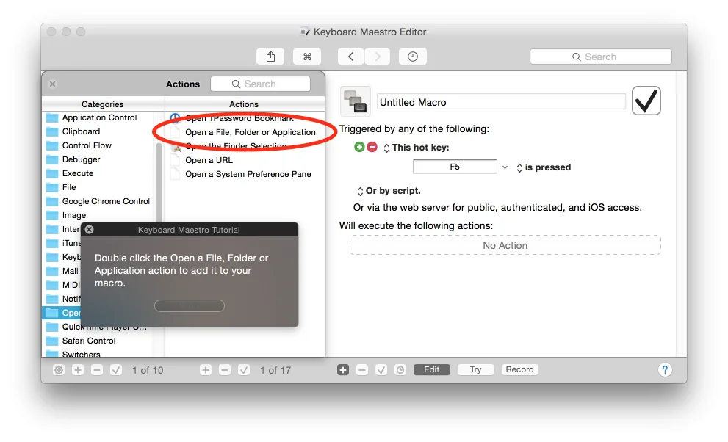Viewport: 728px width, 442px height.
Task: Select Open a File, Folder or Application action
Action: coord(251,132)
